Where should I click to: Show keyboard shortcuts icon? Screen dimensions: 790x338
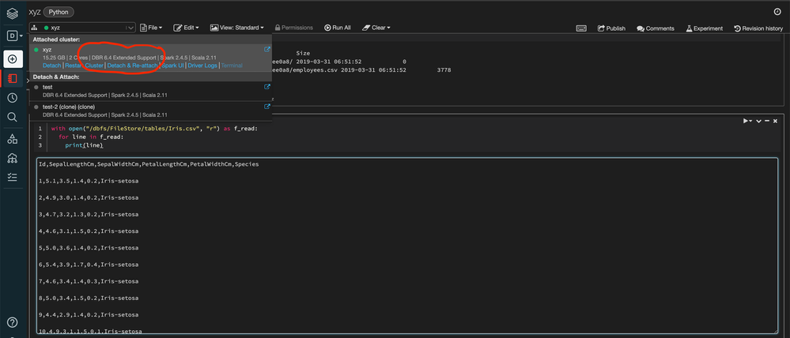(x=581, y=28)
